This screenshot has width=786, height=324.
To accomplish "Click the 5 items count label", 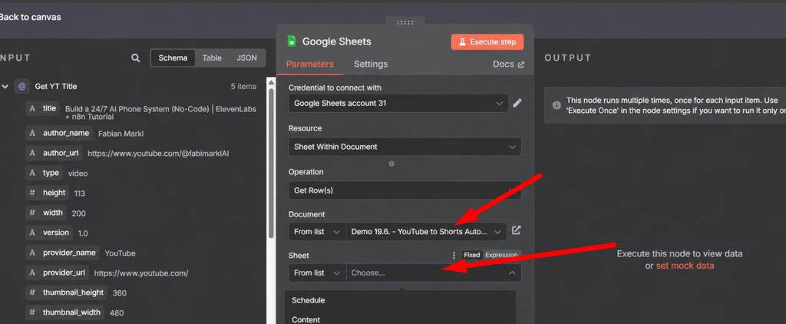I will 243,86.
